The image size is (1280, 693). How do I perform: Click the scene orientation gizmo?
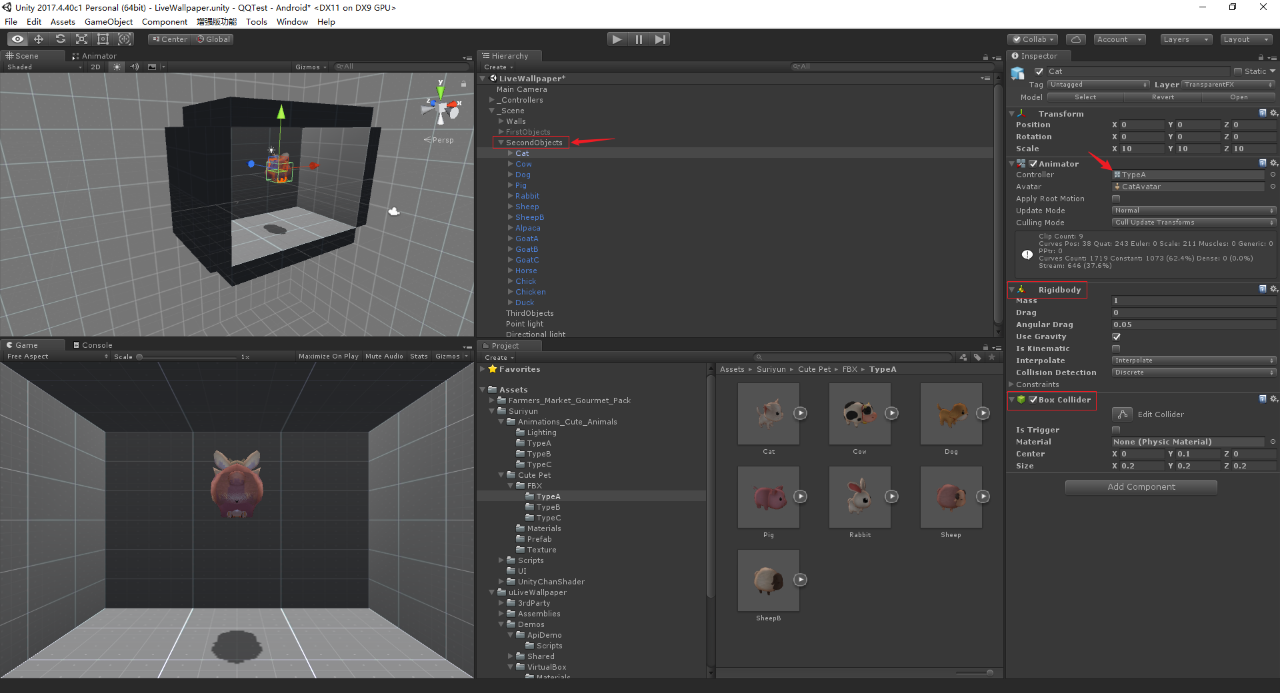[x=441, y=107]
